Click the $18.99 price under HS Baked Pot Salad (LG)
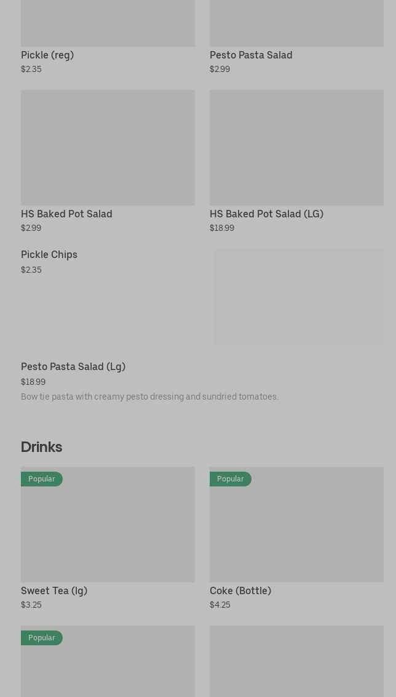Screen dimensions: 396x697 [x=222, y=228]
